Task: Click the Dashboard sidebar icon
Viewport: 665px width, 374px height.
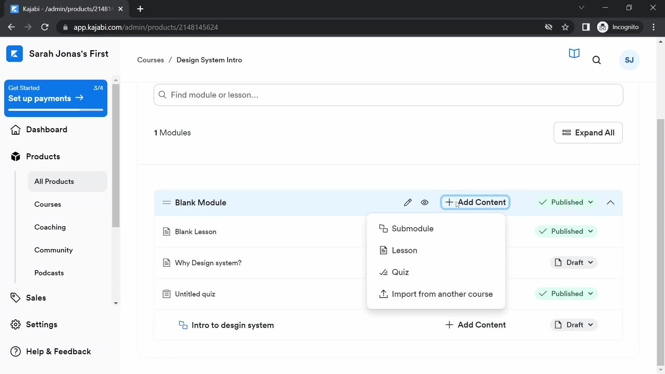Action: 15,129
